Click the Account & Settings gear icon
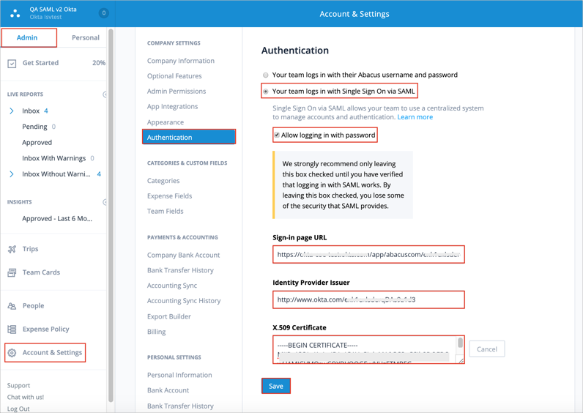 12,353
